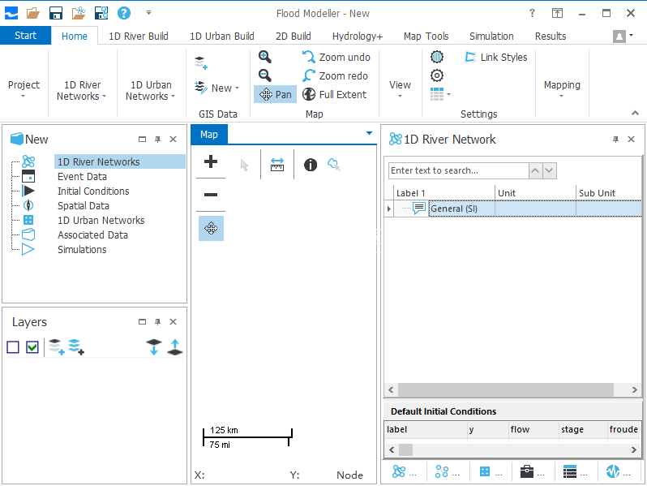Screen dimensions: 647x486
Task: Click add new layer black plus icon
Action: point(76,346)
